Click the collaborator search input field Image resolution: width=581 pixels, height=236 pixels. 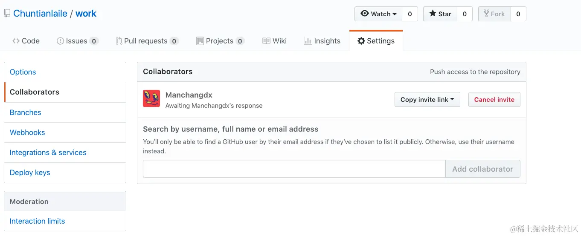pos(294,169)
